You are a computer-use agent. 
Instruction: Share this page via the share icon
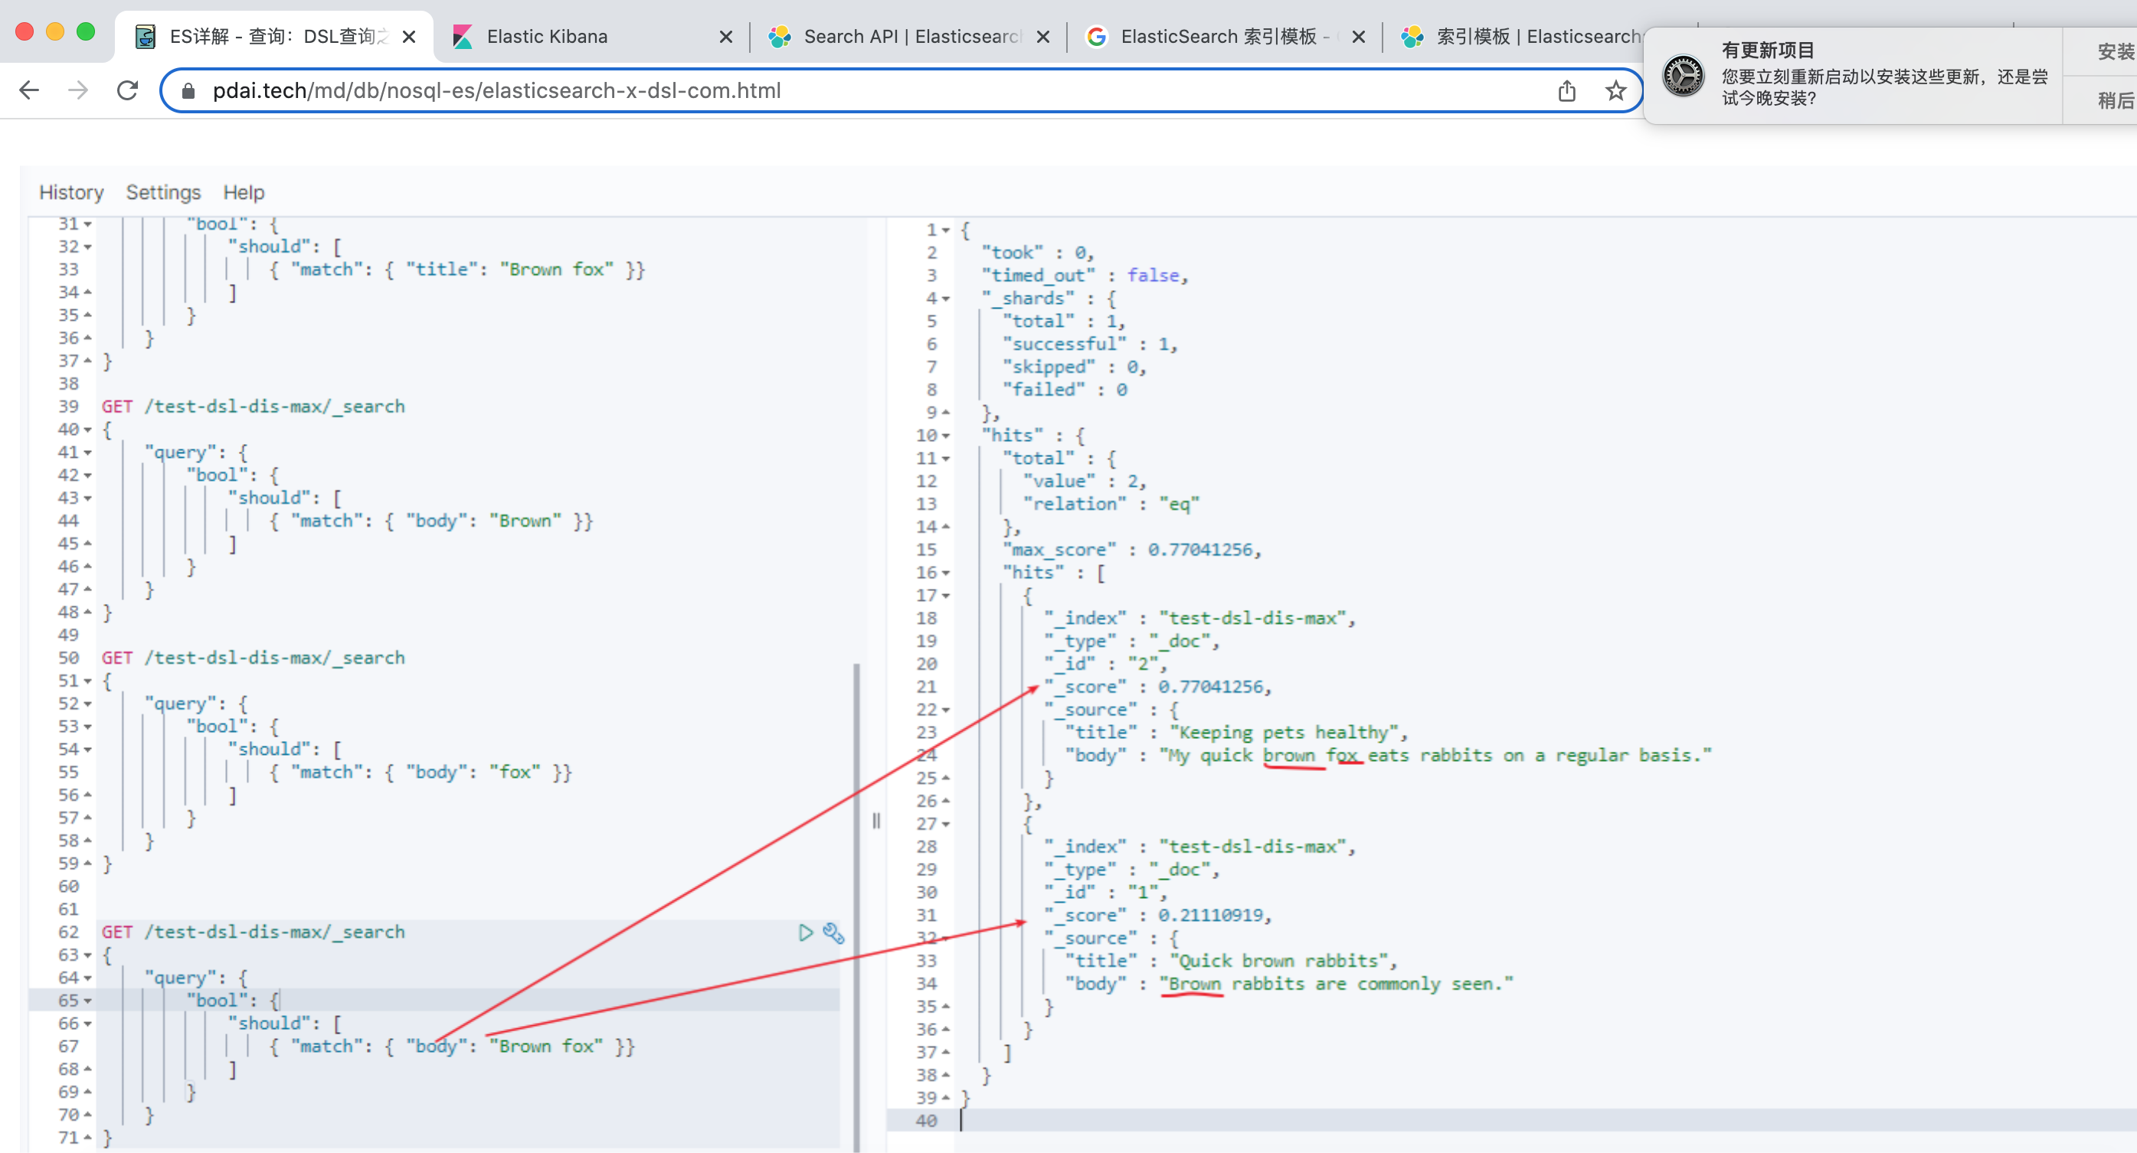(x=1566, y=90)
